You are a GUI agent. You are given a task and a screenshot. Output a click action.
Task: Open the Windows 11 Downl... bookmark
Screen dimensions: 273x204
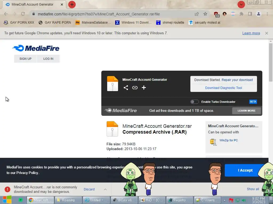point(133,23)
